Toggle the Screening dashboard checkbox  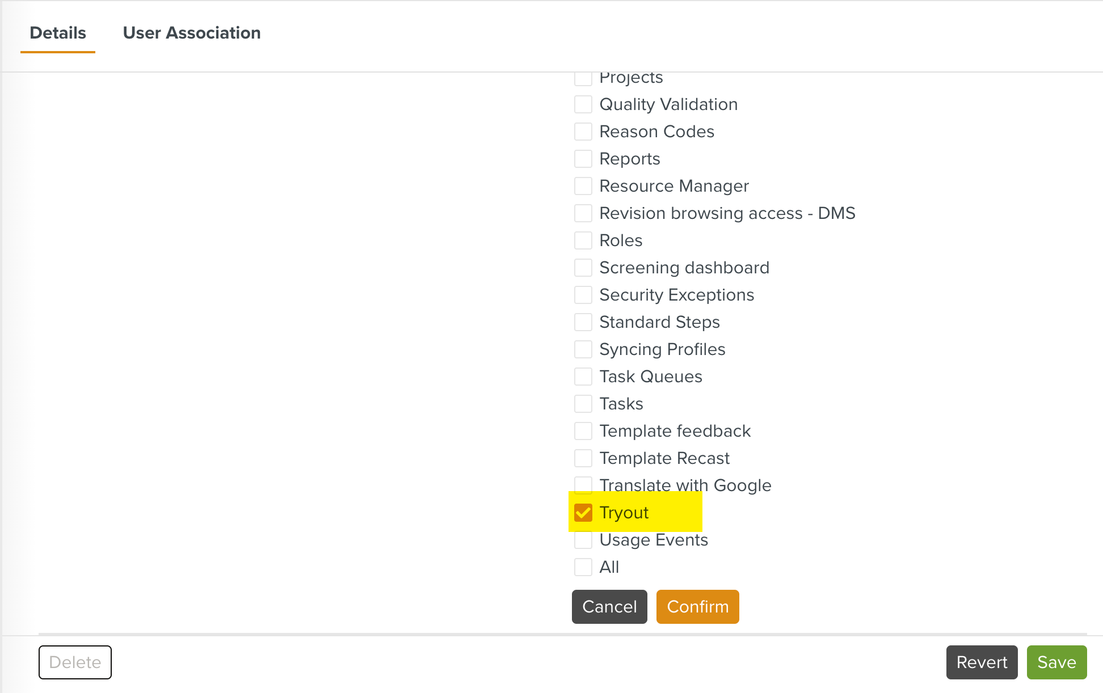click(x=583, y=268)
